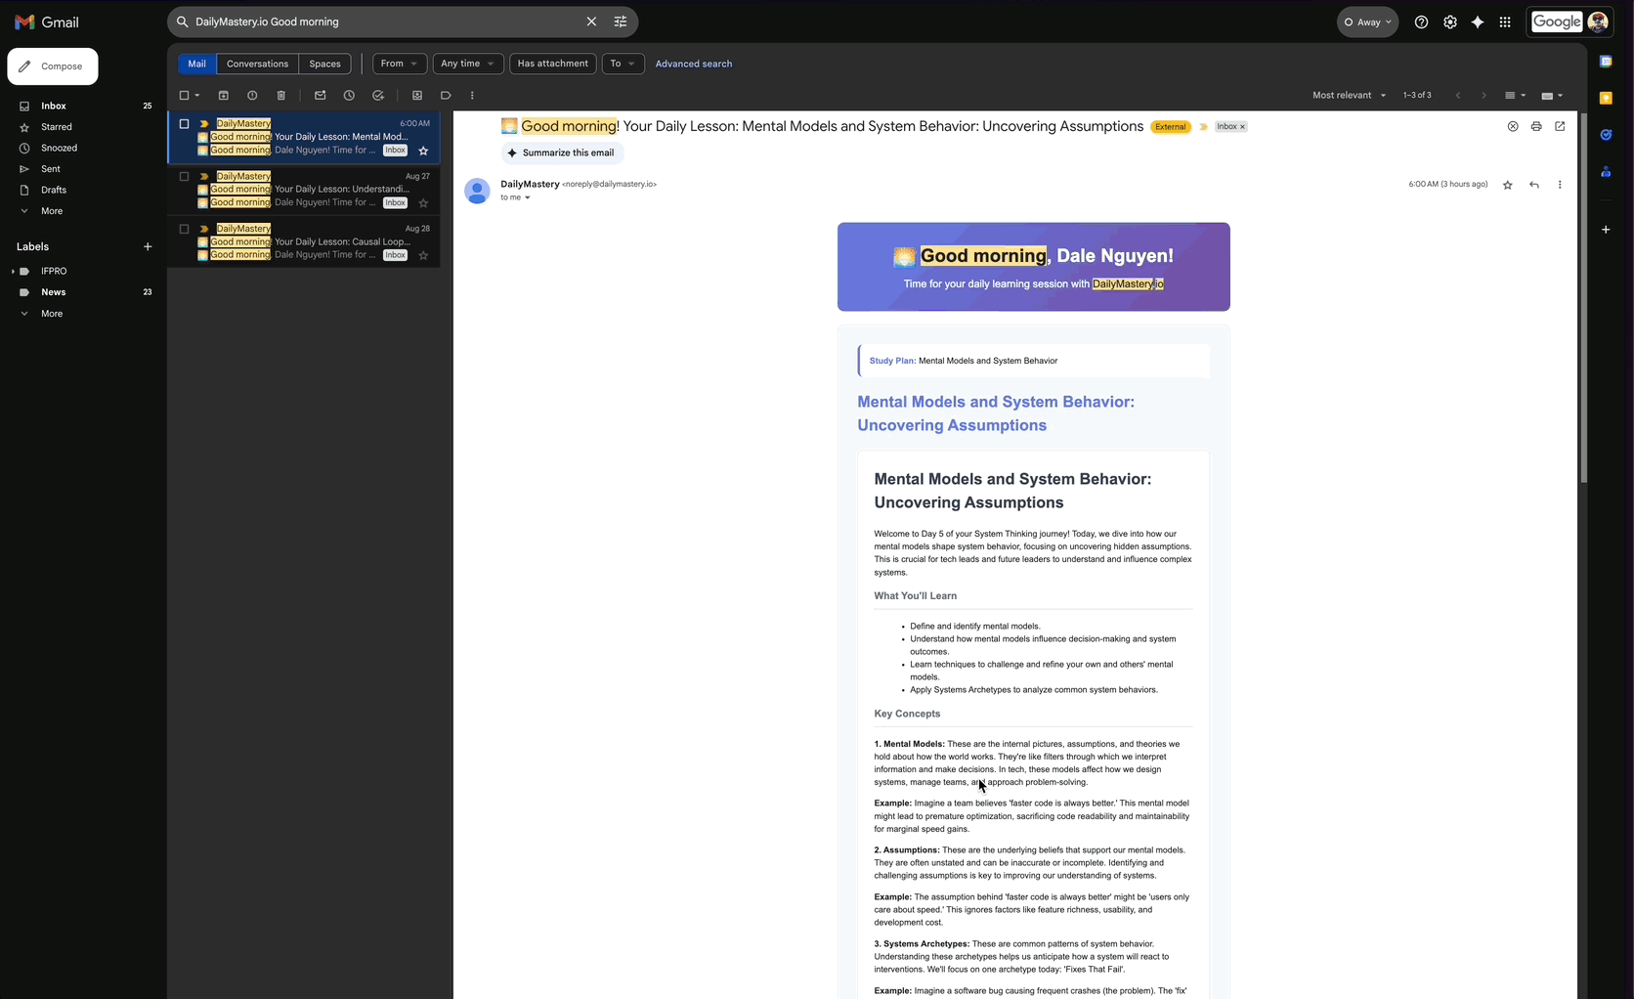Open Advanced search
The image size is (1634, 999).
(x=694, y=63)
